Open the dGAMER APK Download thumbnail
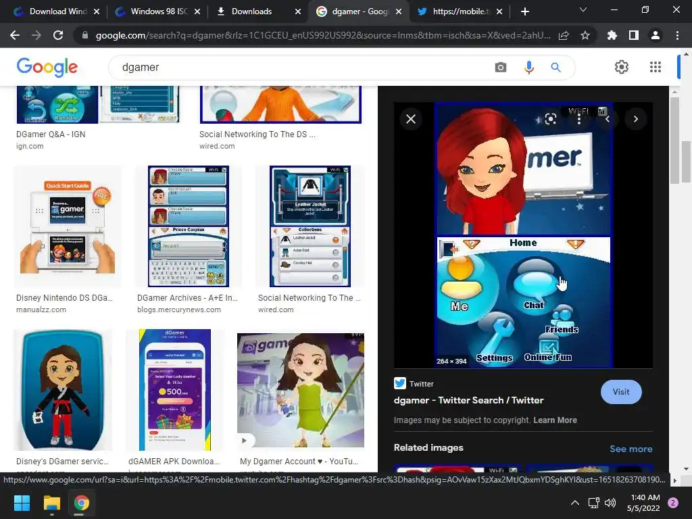692x519 pixels. [x=175, y=390]
